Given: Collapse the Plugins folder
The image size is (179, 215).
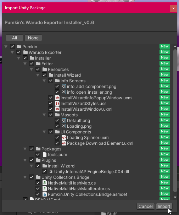Looking at the screenshot, I should (25, 160).
